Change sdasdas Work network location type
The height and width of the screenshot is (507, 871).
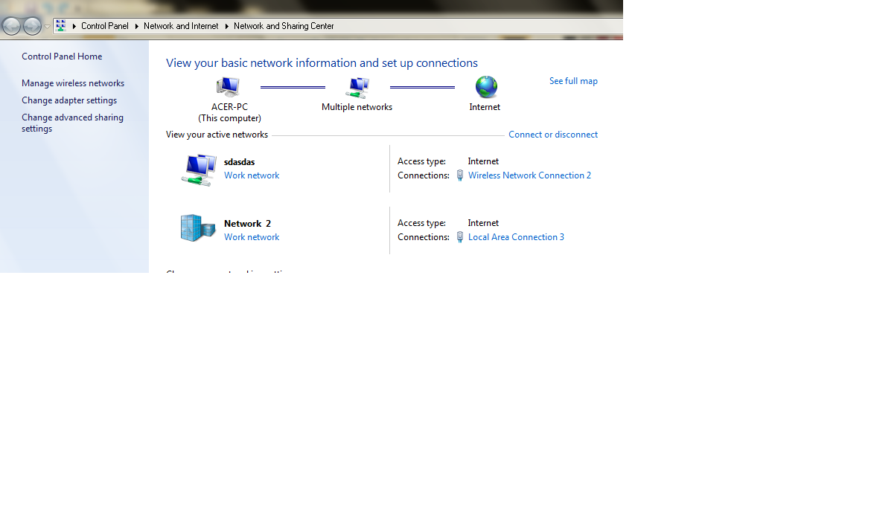click(252, 175)
